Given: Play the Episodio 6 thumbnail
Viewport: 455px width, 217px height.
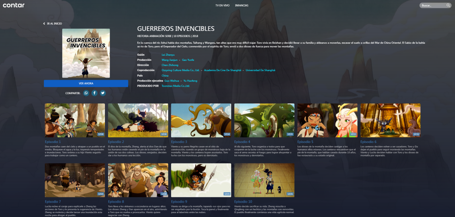Looking at the screenshot, I should (390, 120).
